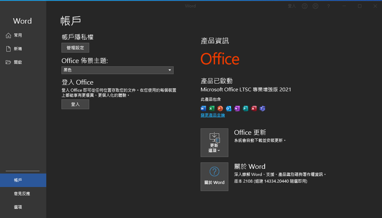Click the Excel icon in product list
The width and height of the screenshot is (382, 218).
pos(212,108)
